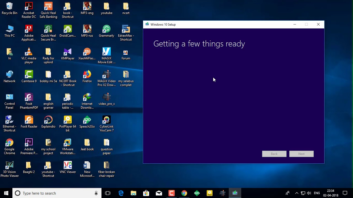Open the Action Center notifications

345,193
